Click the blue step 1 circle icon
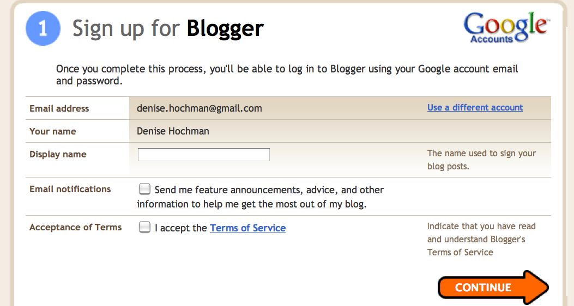Viewport: 574px width, 306px height. point(43,28)
